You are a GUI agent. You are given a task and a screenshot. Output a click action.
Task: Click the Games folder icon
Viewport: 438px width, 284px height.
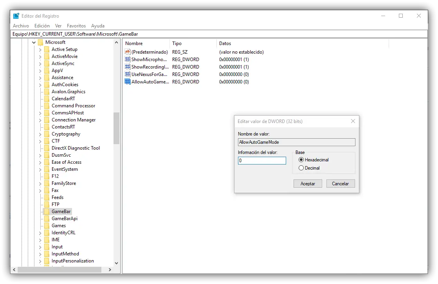[x=47, y=226]
